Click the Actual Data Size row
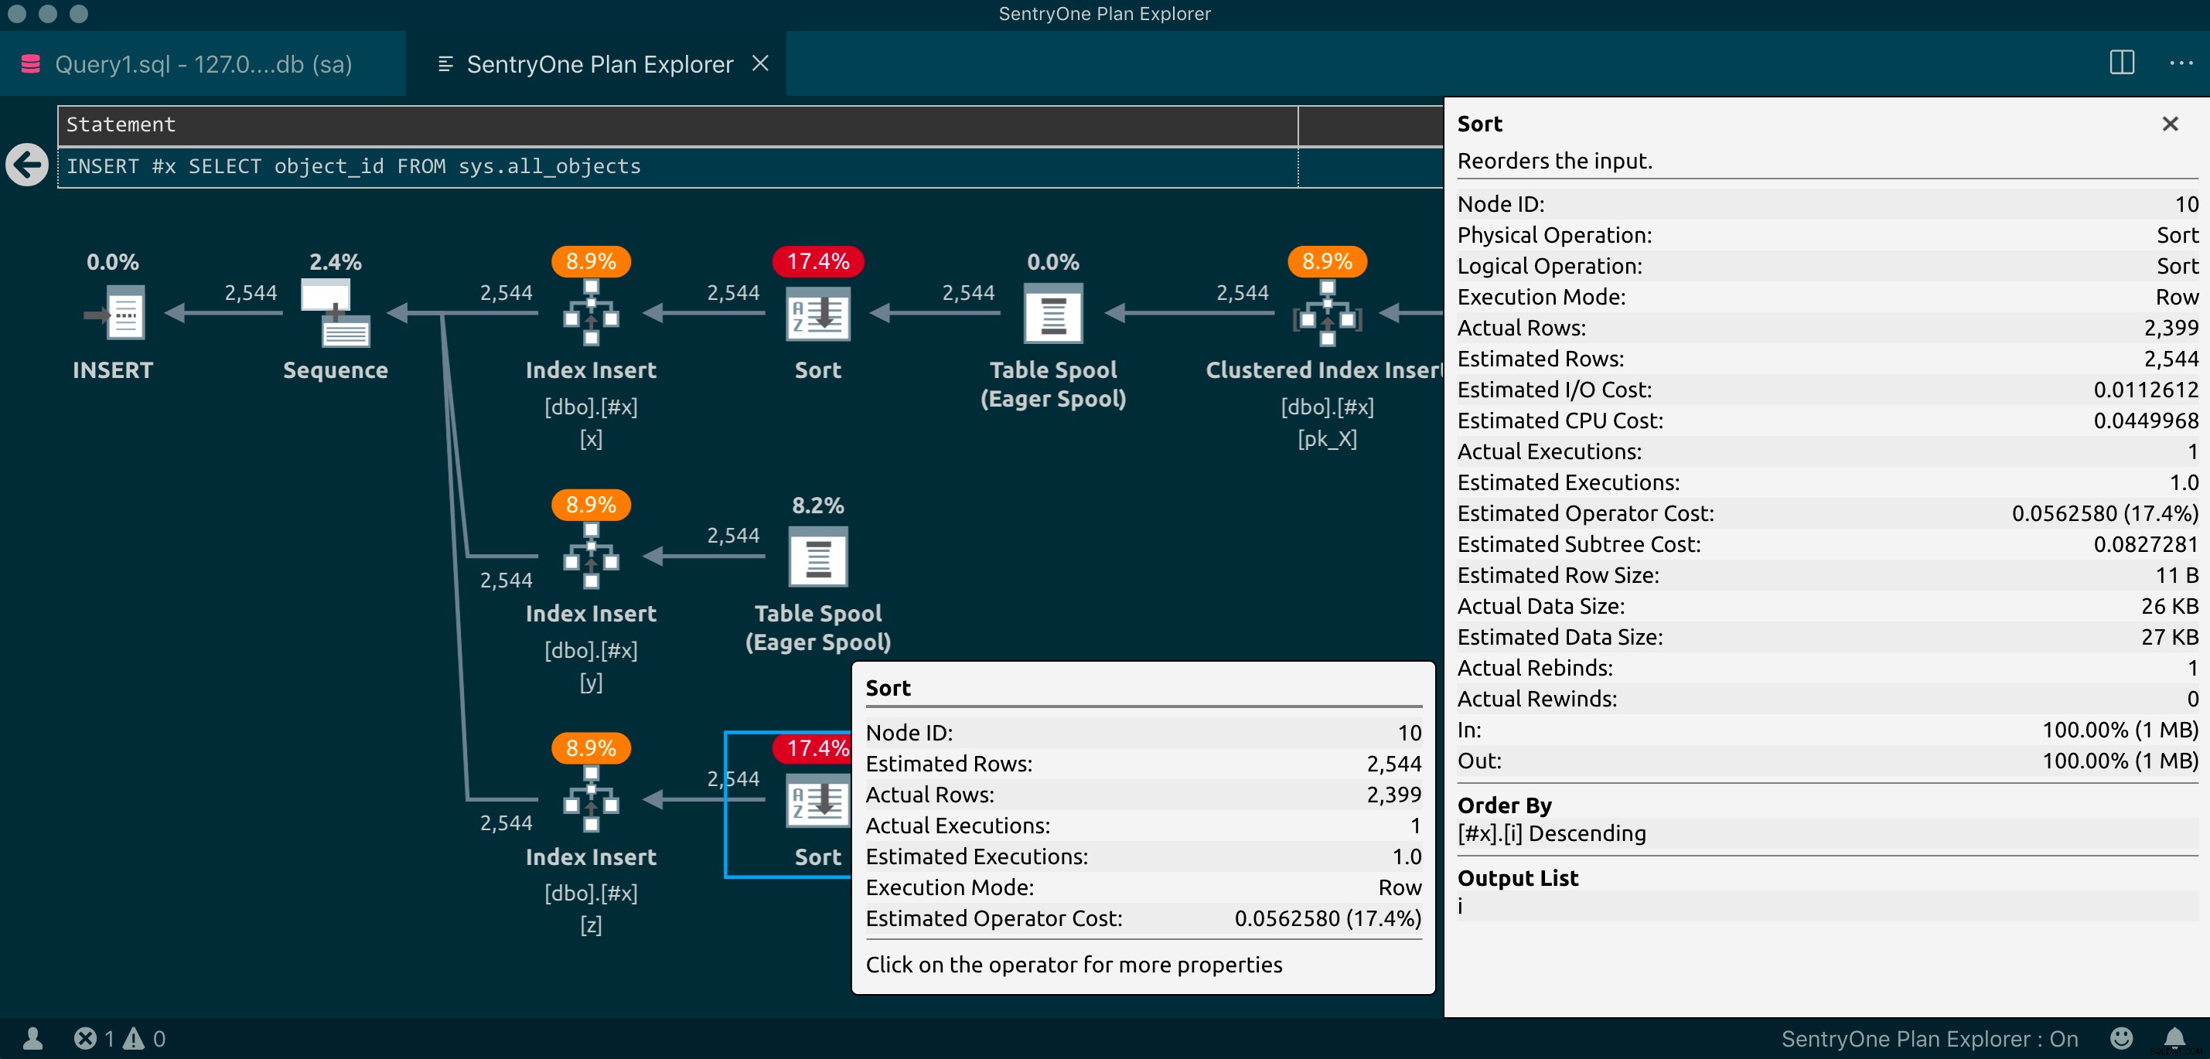The width and height of the screenshot is (2210, 1059). coord(1827,606)
